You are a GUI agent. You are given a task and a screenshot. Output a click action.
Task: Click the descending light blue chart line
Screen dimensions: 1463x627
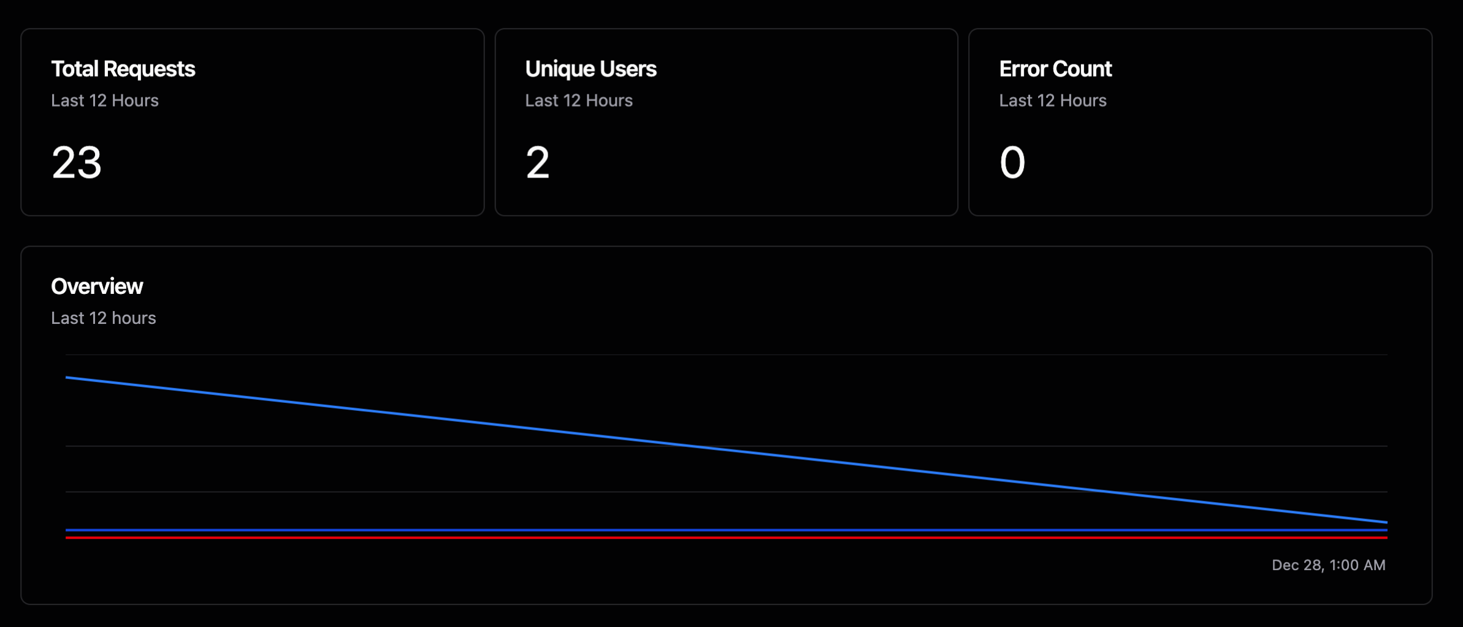coord(727,450)
